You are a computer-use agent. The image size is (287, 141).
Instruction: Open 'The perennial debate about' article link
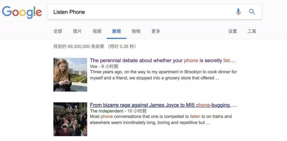pos(162,60)
